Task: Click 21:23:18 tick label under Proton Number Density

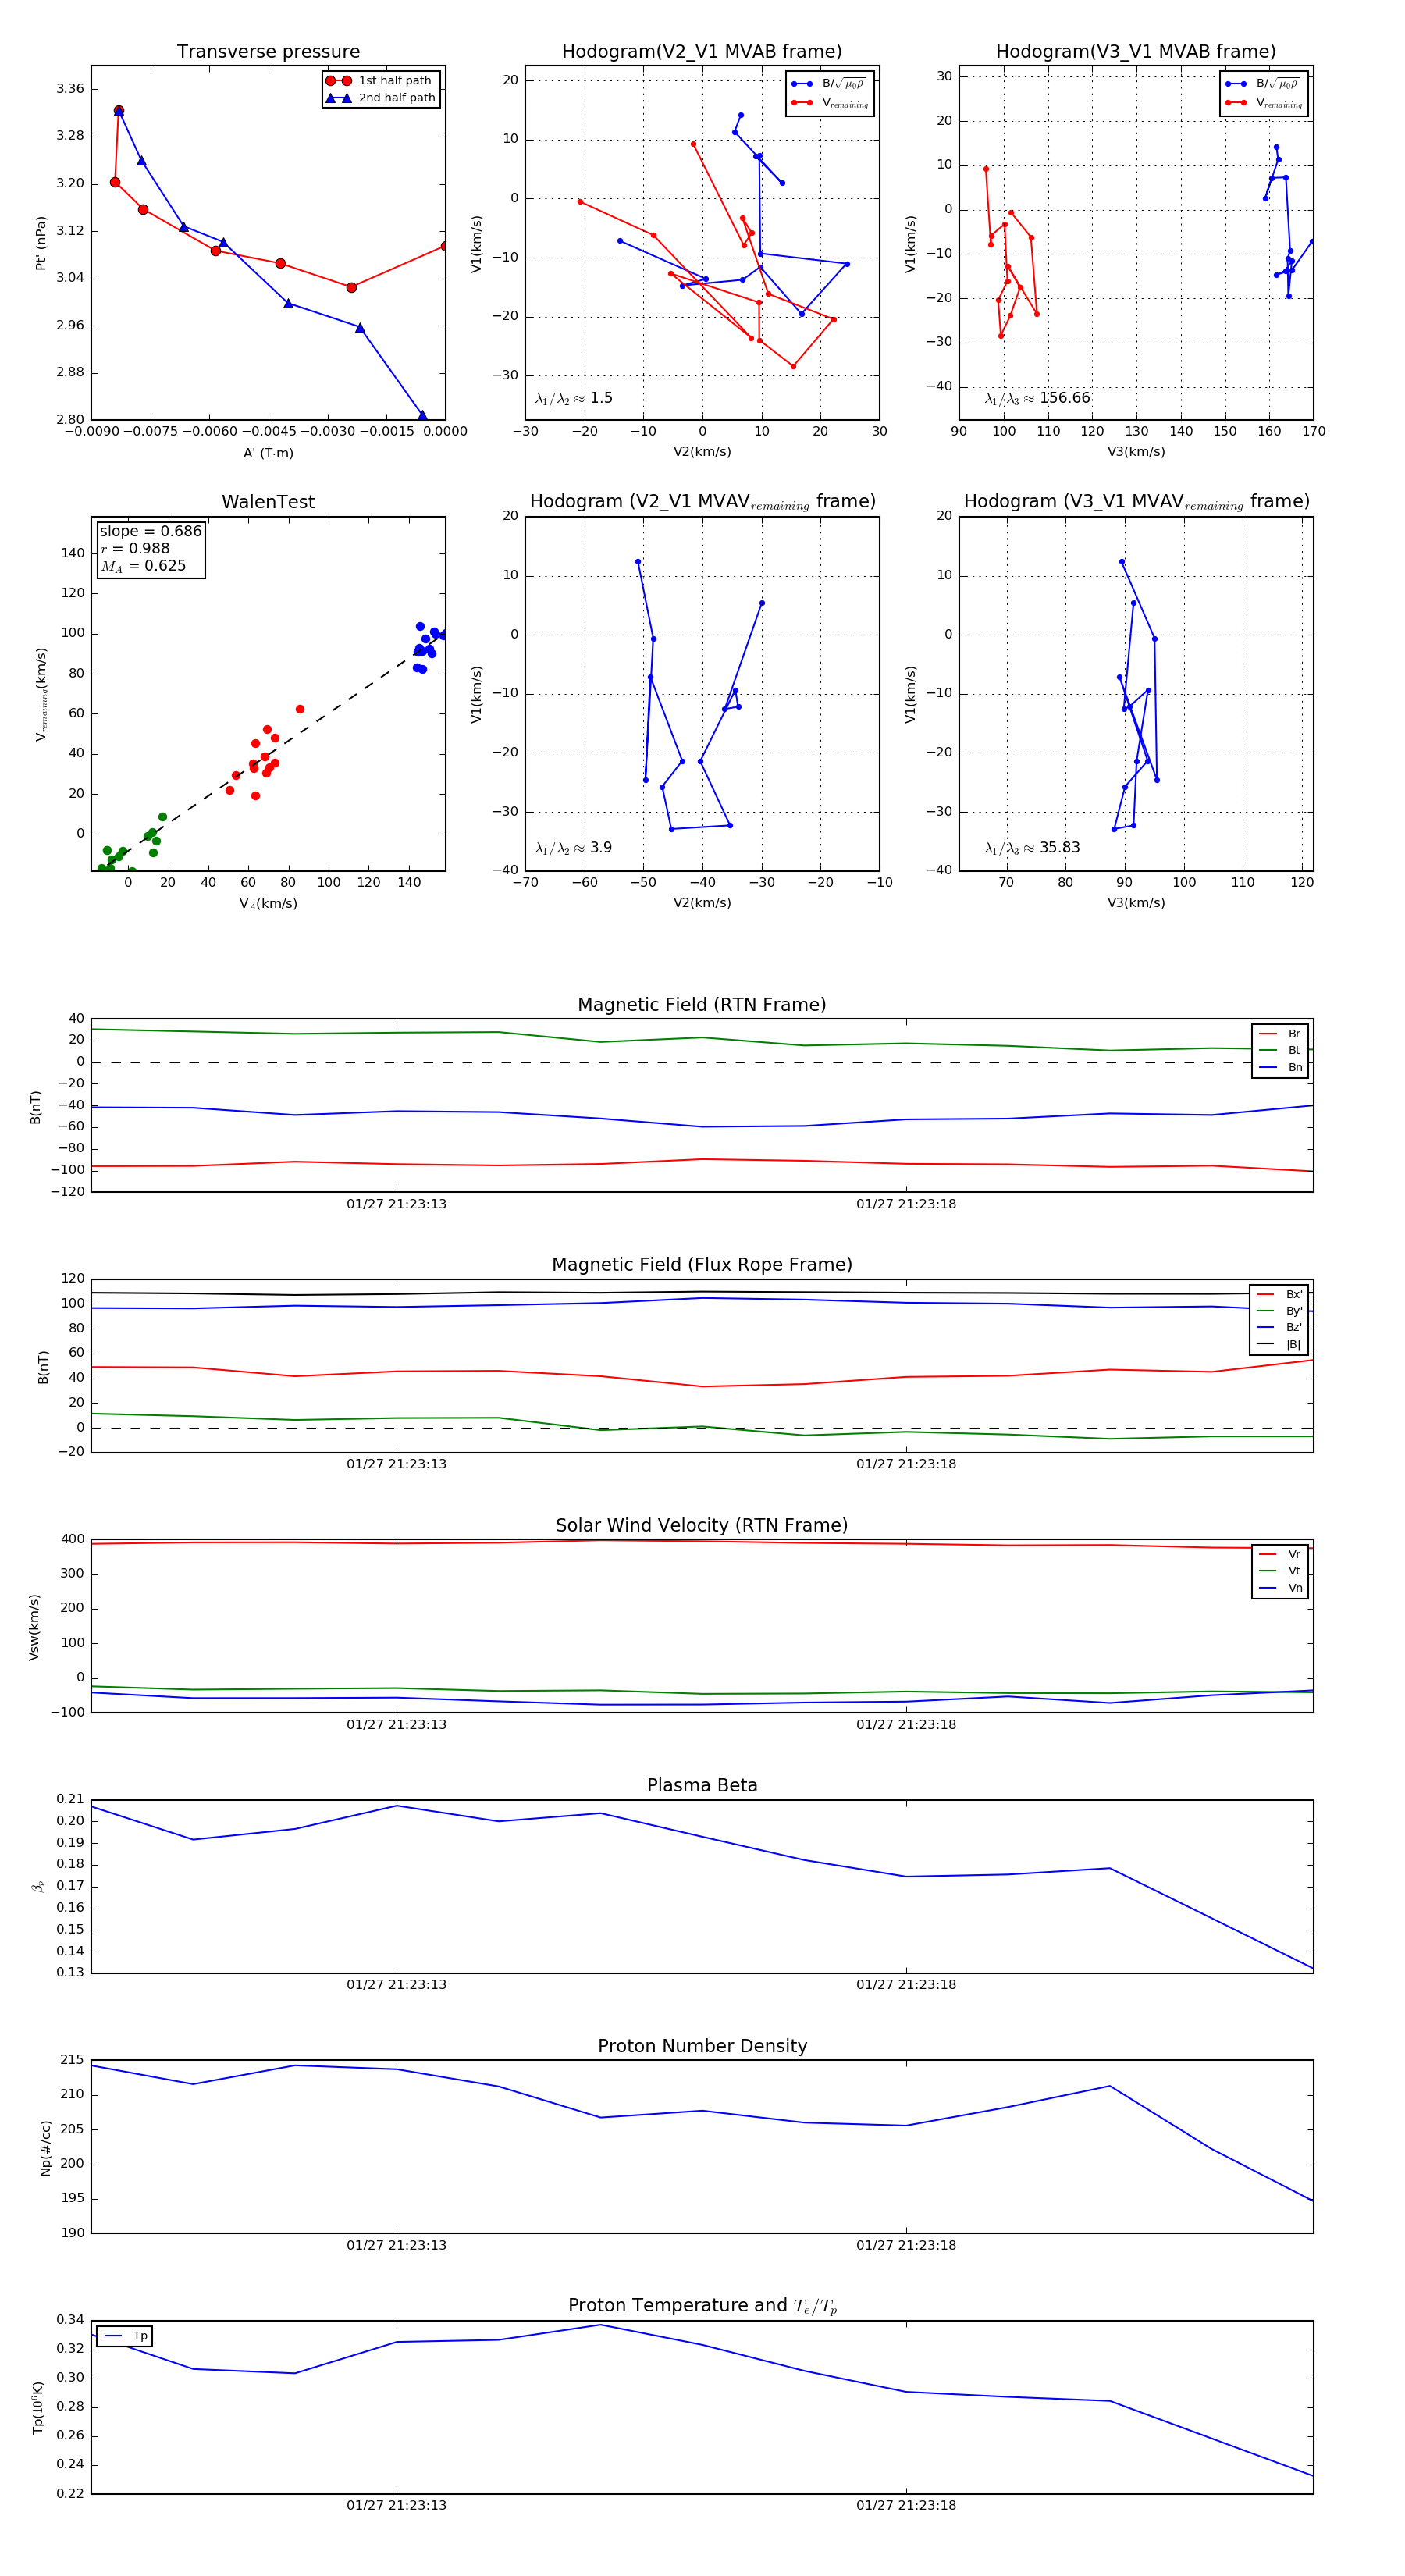Action: (905, 2245)
